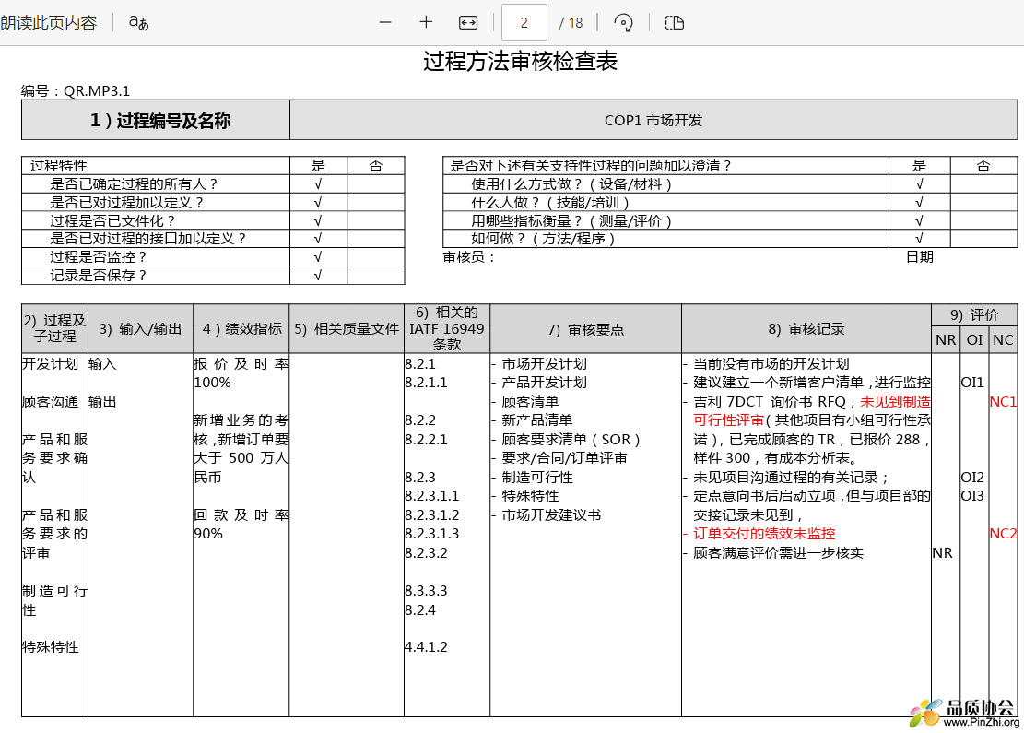Click the column header 3) 输入/输出
This screenshot has height=733, width=1024.
point(140,328)
